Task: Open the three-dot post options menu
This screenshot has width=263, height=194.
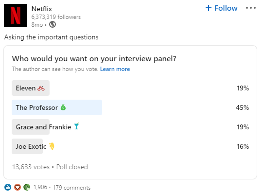Action: (251, 8)
